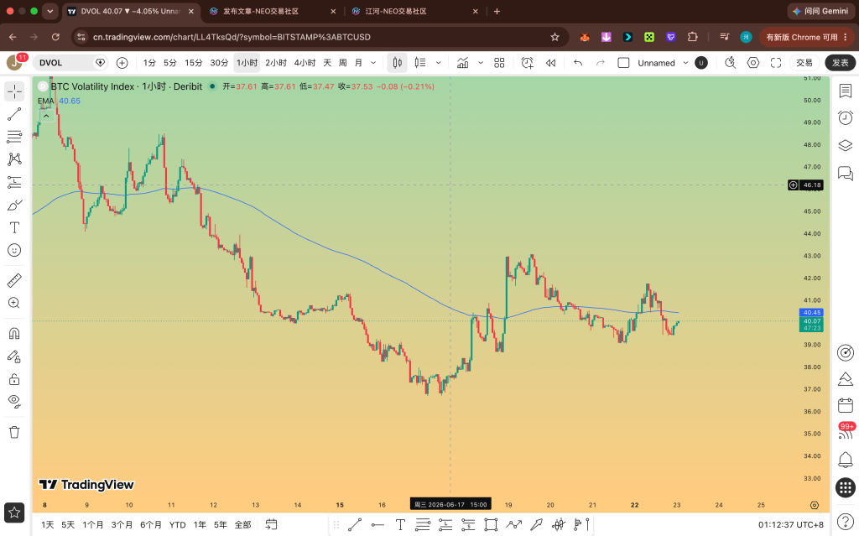Select the trend line drawing tool
Viewport: 859px width, 536px height.
pyautogui.click(x=14, y=114)
